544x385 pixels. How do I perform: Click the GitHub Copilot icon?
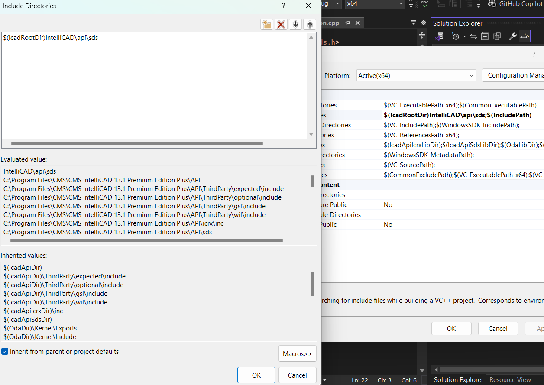click(492, 3)
